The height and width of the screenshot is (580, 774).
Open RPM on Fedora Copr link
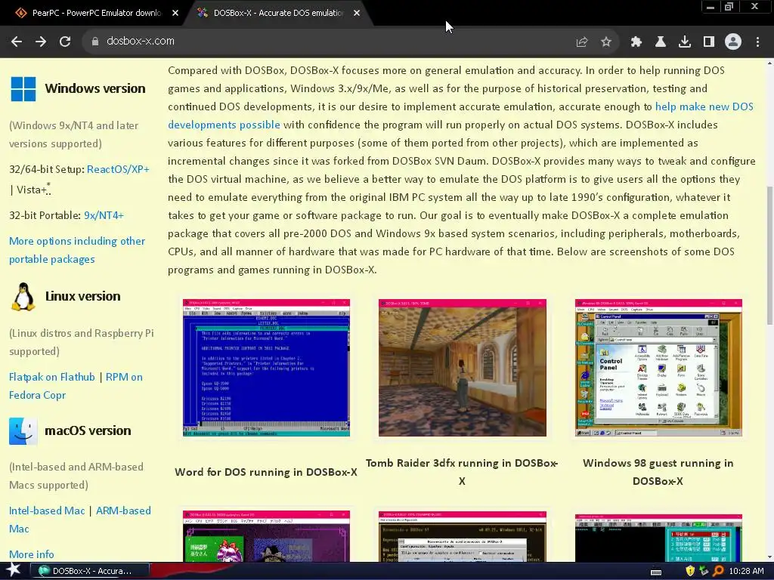tap(76, 386)
